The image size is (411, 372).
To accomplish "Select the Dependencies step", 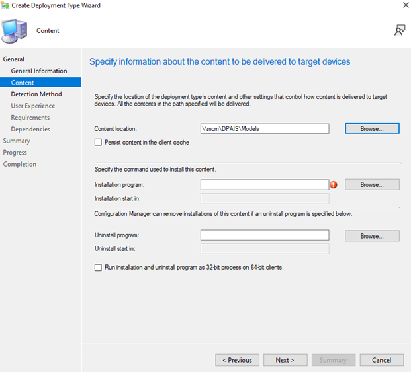I will tap(30, 130).
